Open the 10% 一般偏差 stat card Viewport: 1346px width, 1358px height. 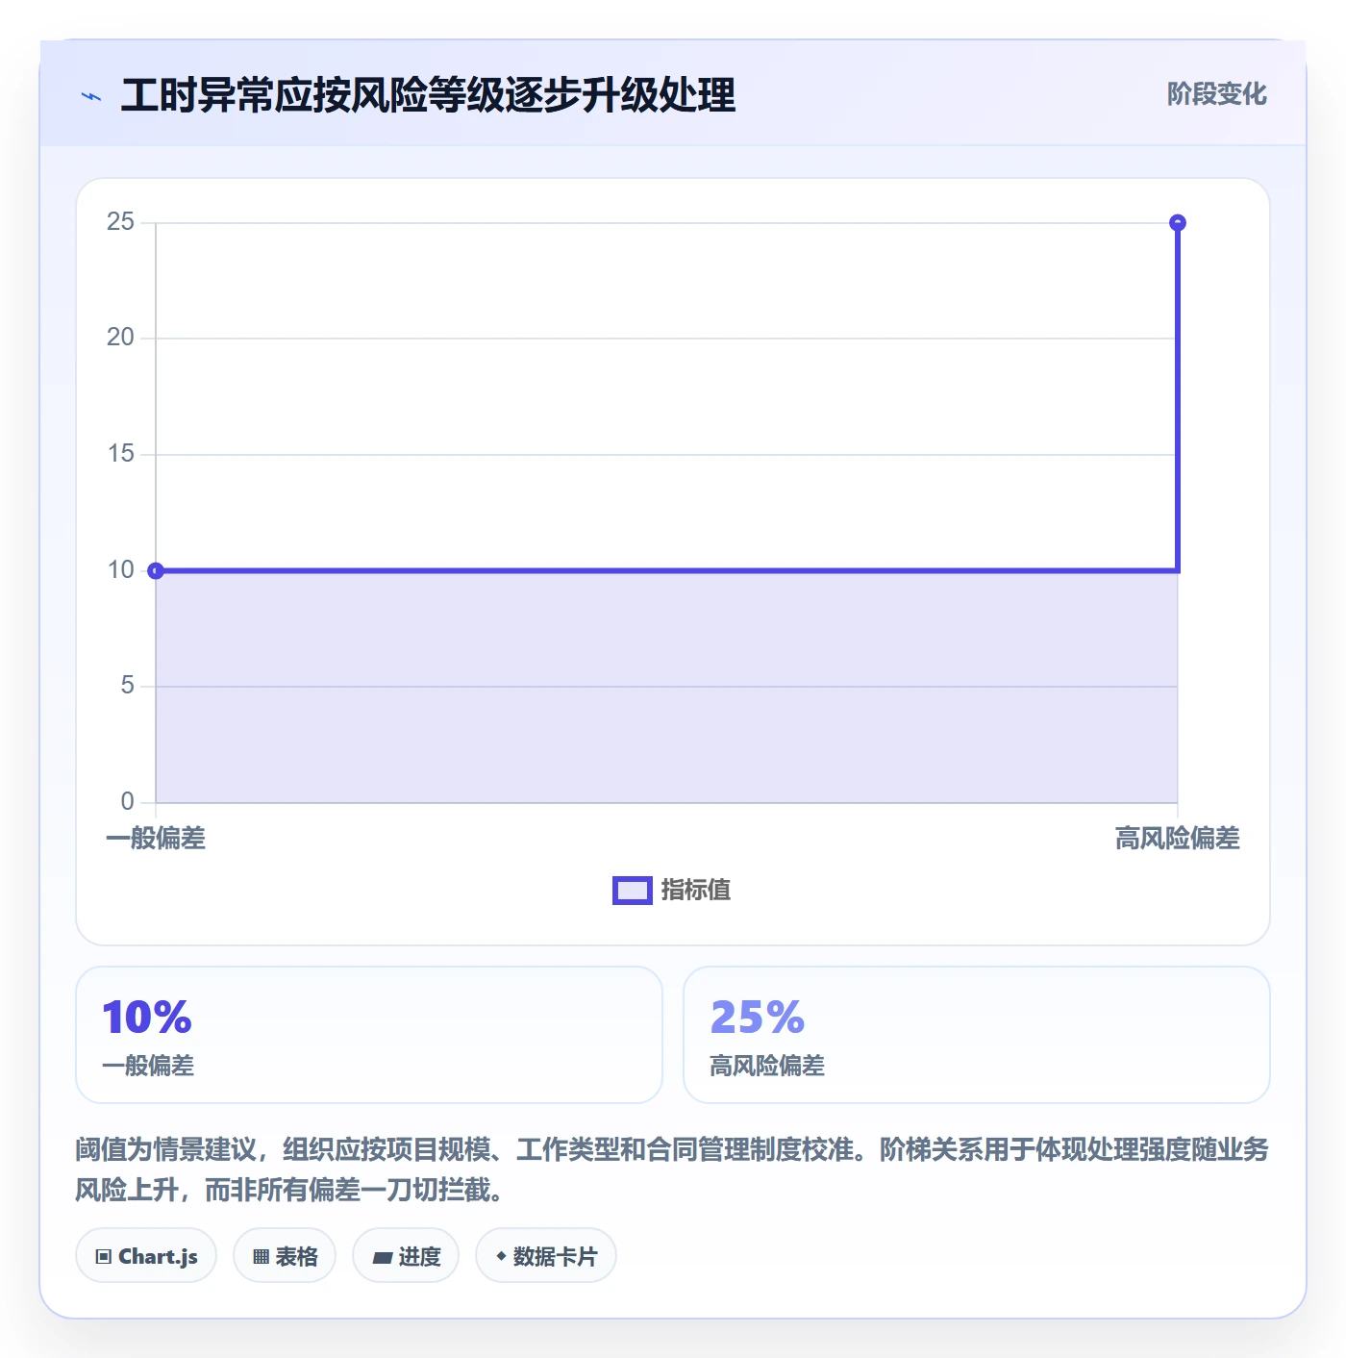369,1035
